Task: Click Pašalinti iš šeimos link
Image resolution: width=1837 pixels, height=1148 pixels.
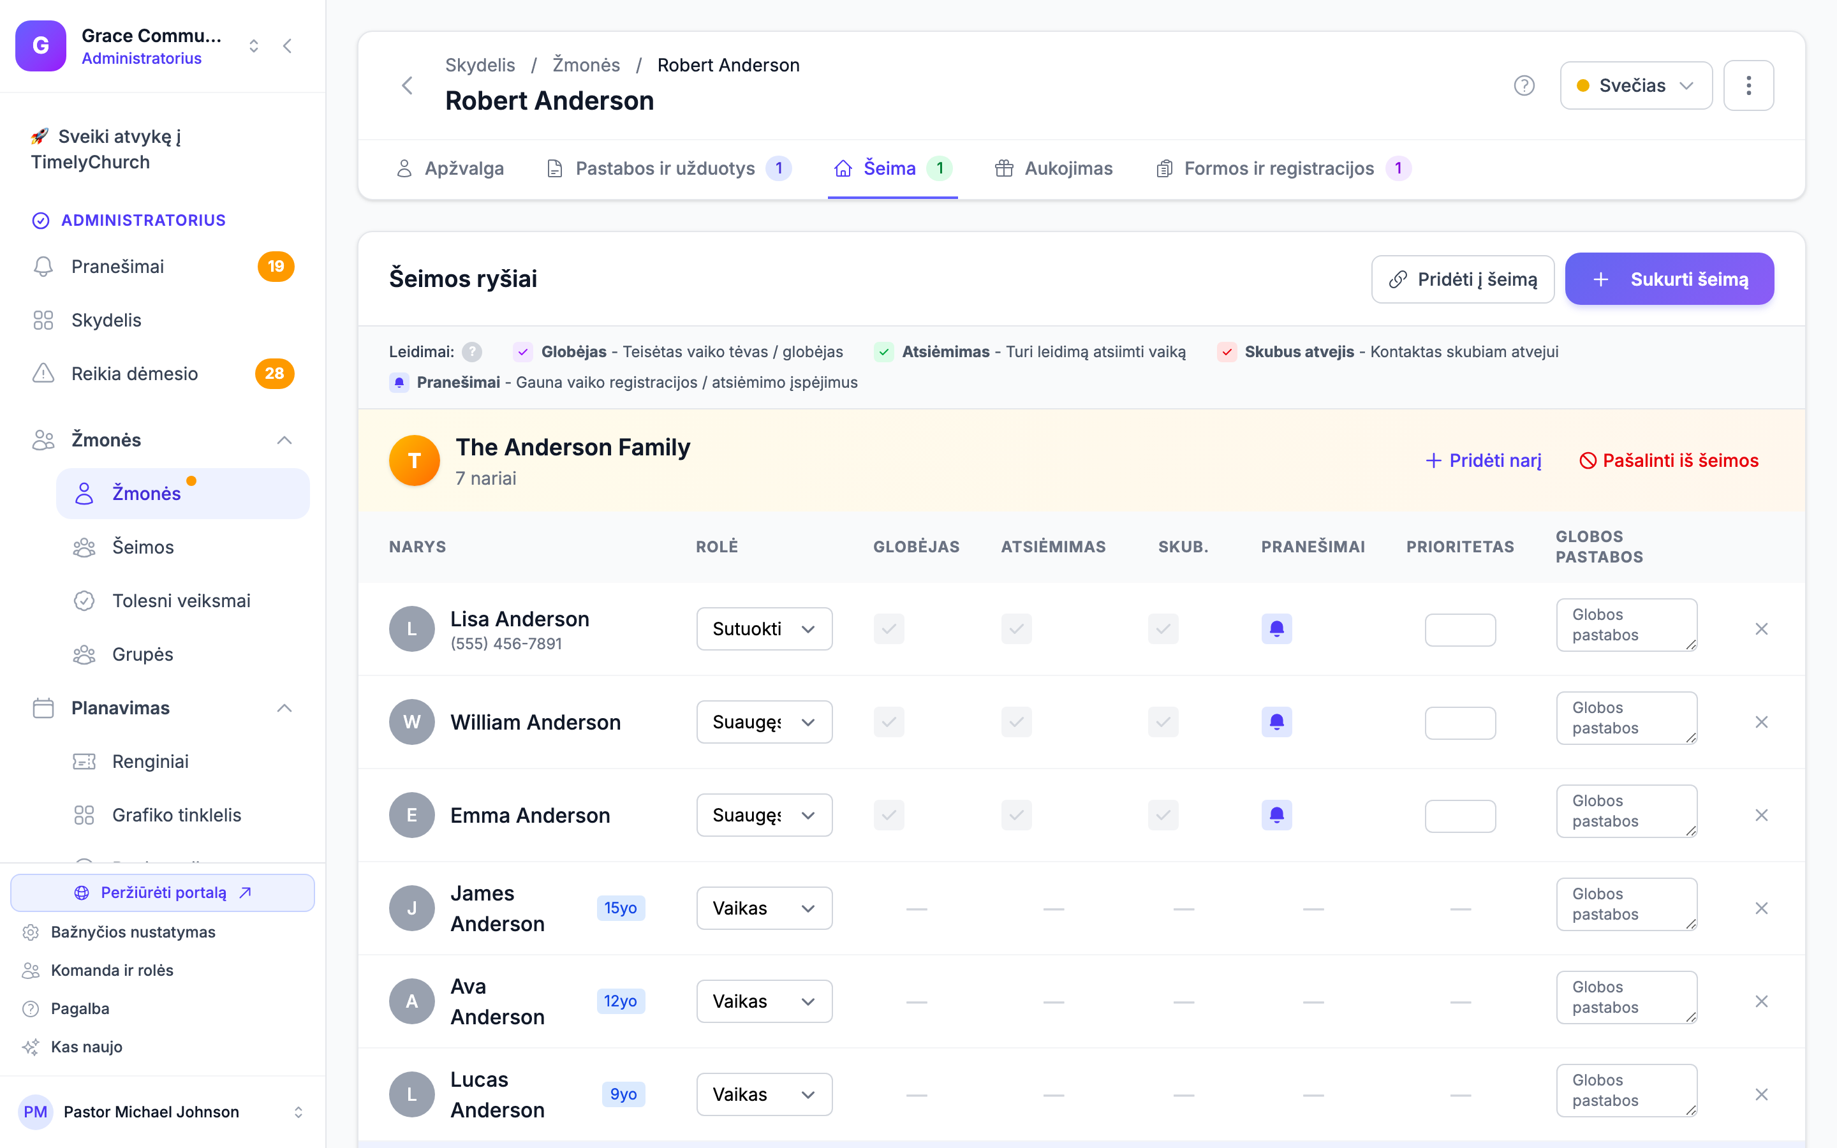Action: click(x=1669, y=461)
